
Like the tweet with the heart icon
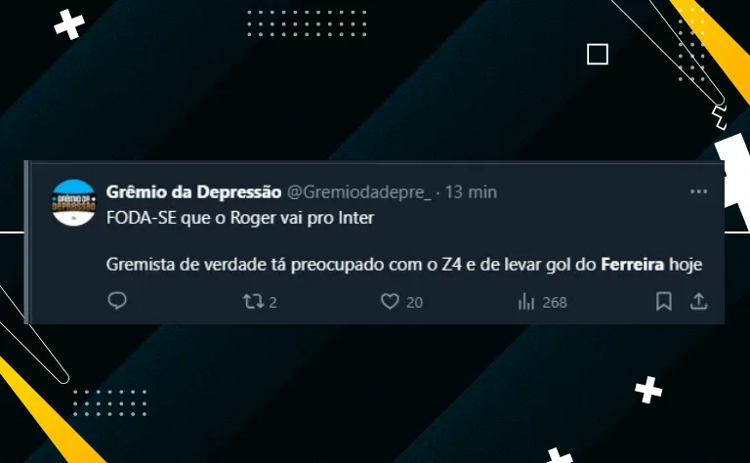point(390,301)
